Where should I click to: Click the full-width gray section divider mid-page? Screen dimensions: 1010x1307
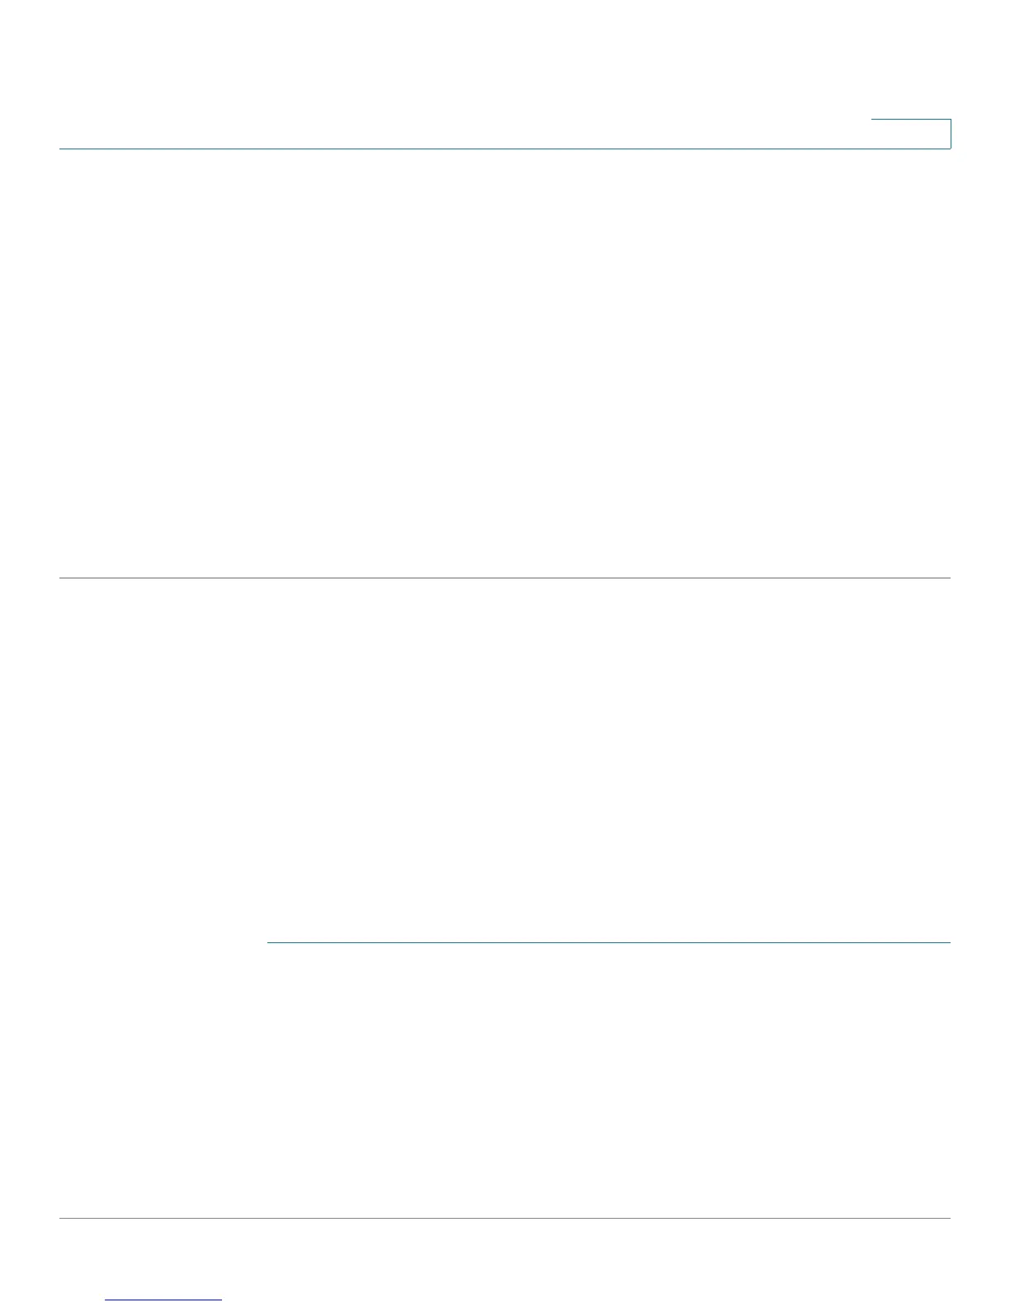505,578
